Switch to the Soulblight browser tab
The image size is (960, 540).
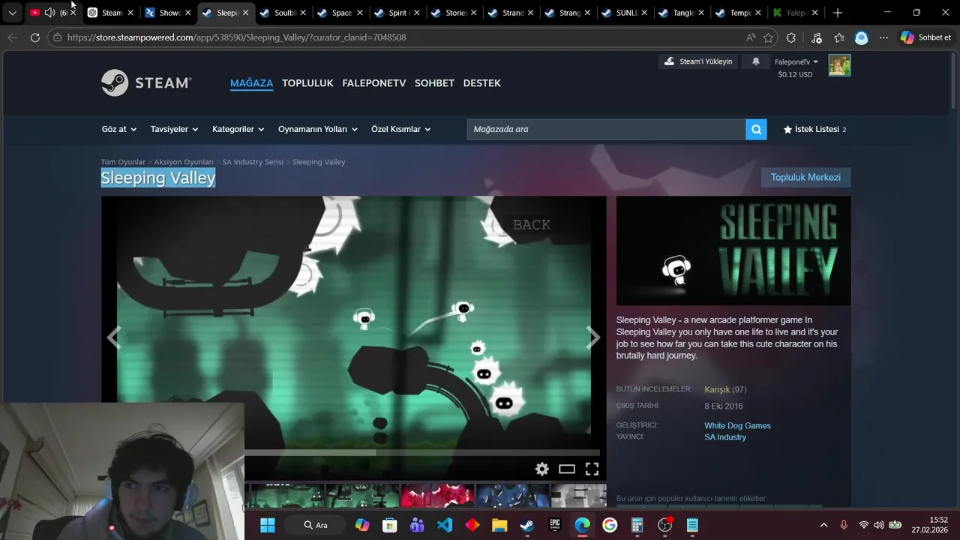tap(282, 13)
